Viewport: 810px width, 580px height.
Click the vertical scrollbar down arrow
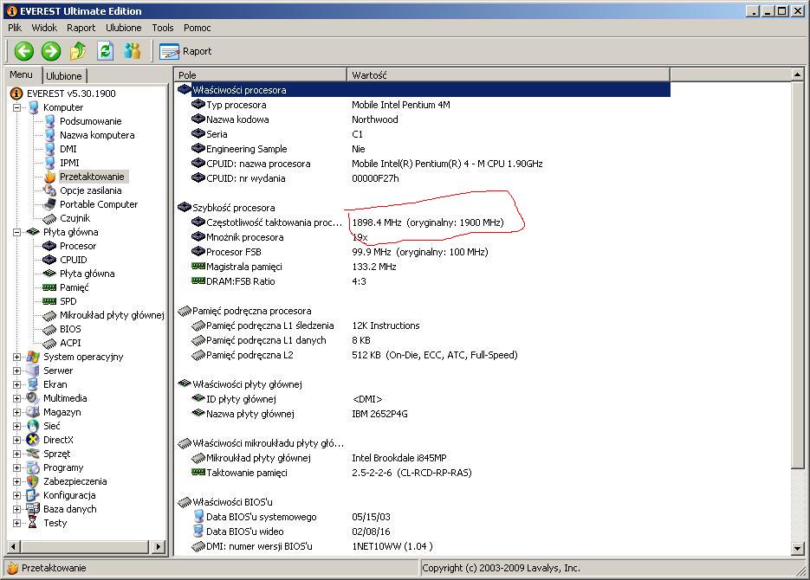tap(798, 549)
